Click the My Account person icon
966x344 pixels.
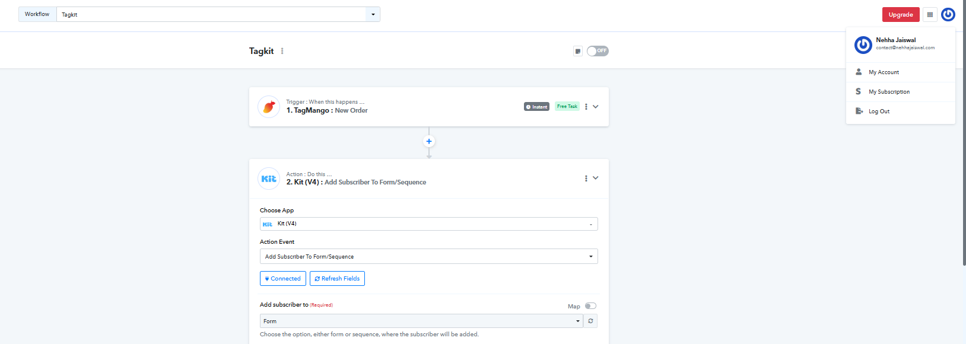(859, 72)
